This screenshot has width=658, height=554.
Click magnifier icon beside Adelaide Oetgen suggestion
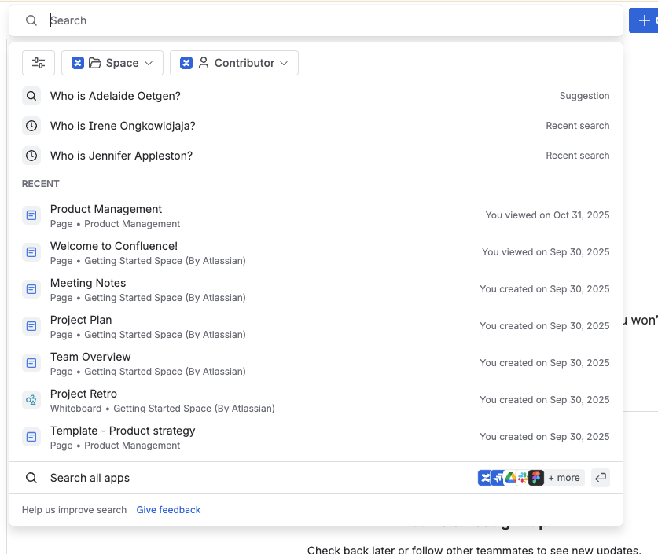coord(31,96)
